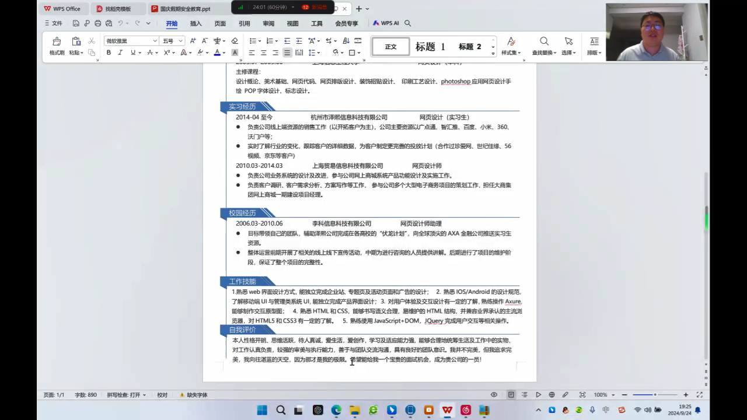Open the 审阅 (Review) ribbon tab
The height and width of the screenshot is (420, 747).
(268, 23)
